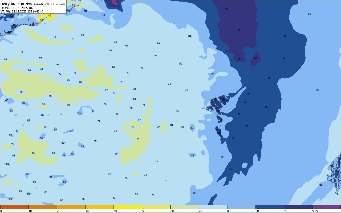Select the 80–90 medium blue legend swatch
This screenshot has height=213, width=341.
[241, 207]
